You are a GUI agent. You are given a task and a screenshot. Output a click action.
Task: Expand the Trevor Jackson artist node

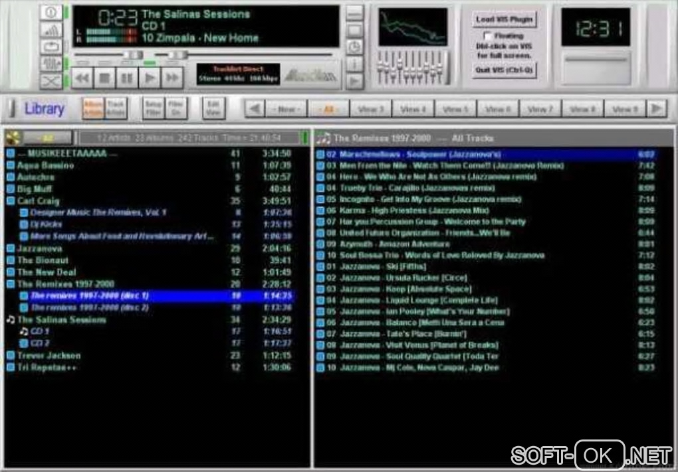tap(11, 355)
